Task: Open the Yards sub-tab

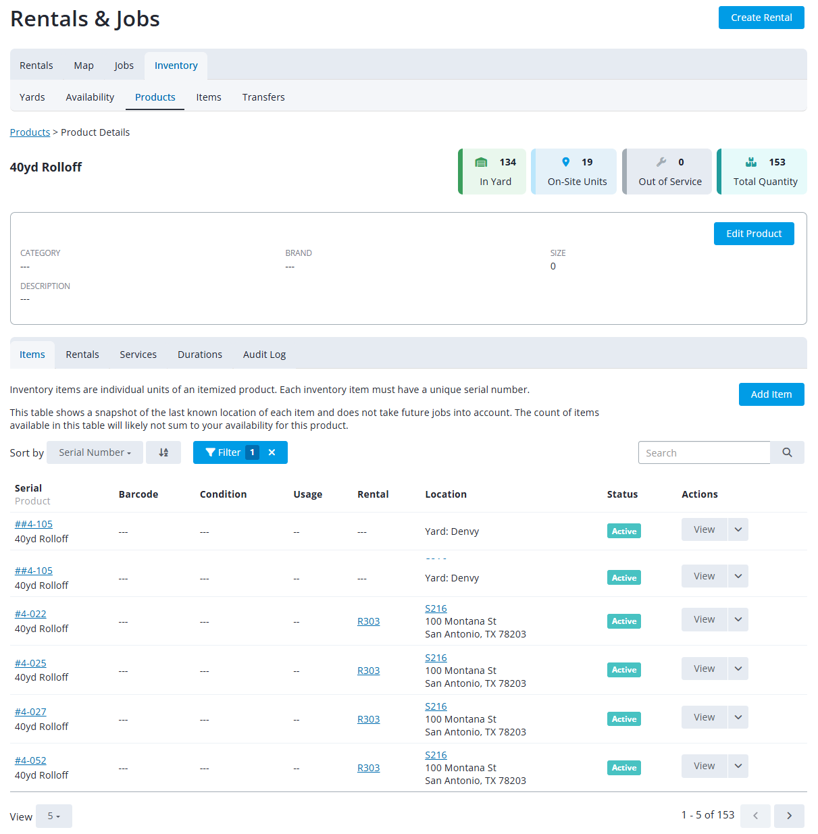Action: click(32, 97)
